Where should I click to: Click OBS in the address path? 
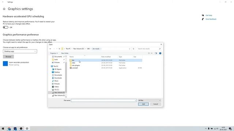88,49
